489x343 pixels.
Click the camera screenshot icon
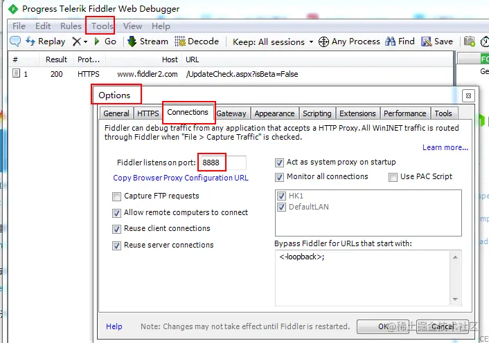pyautogui.click(x=470, y=41)
